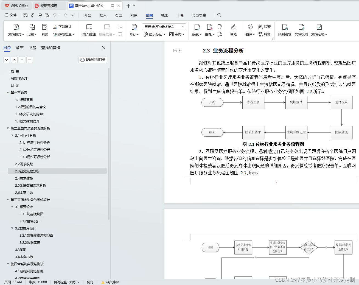Open the 插入 ribbon tab
The height and width of the screenshot is (285, 359).
(103, 15)
